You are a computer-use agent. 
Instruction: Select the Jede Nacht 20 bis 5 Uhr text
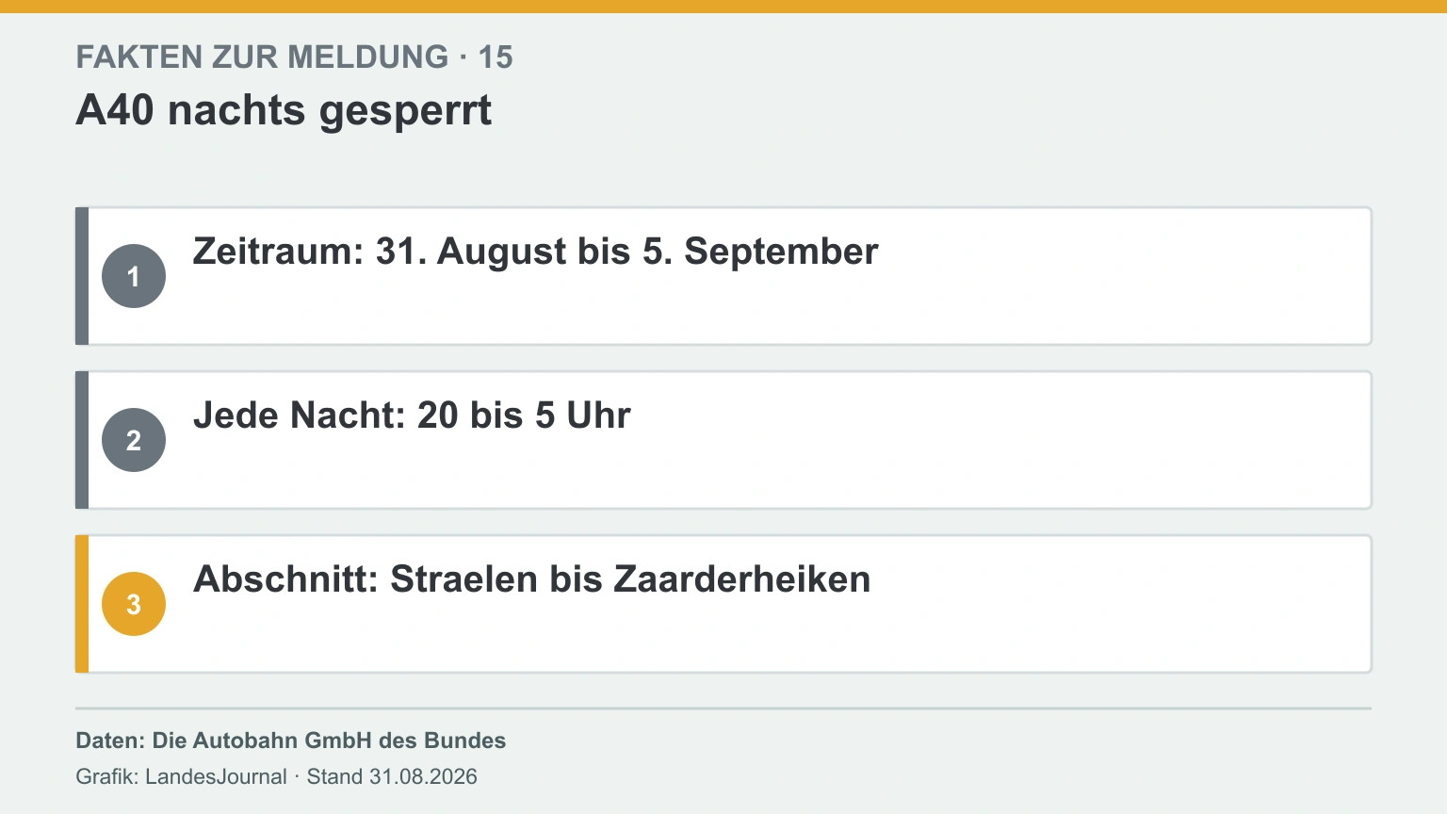click(x=412, y=415)
